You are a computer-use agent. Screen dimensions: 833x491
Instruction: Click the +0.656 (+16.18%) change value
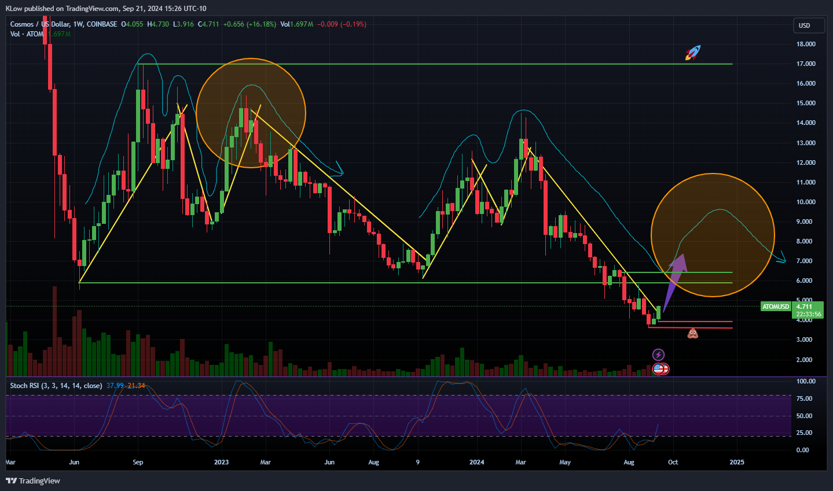coord(249,24)
